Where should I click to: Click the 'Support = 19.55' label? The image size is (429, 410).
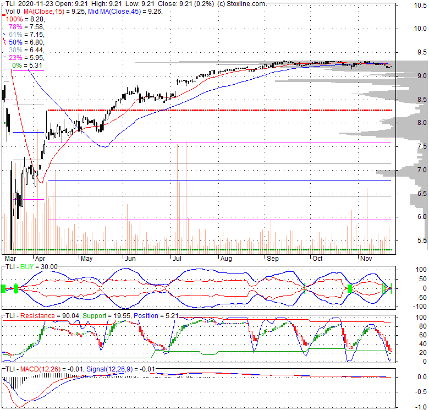107,316
